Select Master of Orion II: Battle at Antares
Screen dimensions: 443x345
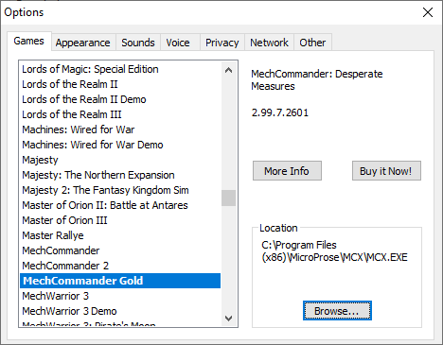120,205
